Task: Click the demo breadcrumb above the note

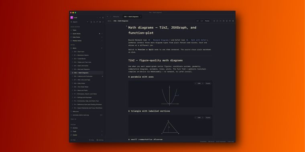Action: click(x=110, y=21)
